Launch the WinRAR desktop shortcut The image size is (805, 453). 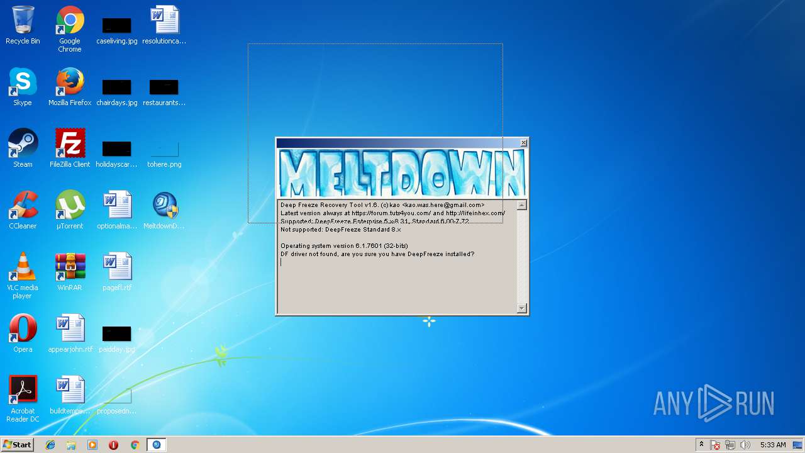(x=70, y=272)
